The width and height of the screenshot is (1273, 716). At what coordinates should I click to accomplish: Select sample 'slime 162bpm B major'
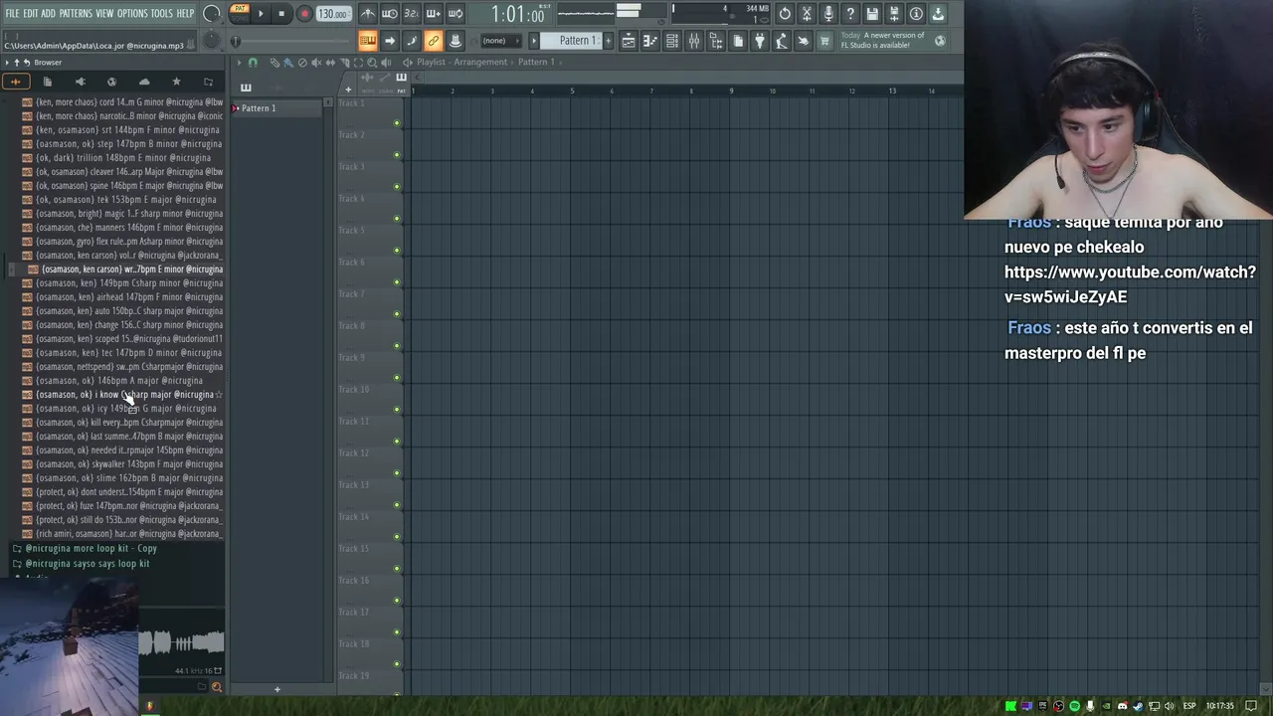[123, 478]
